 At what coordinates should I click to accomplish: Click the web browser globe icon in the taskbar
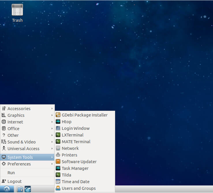pos(28,189)
